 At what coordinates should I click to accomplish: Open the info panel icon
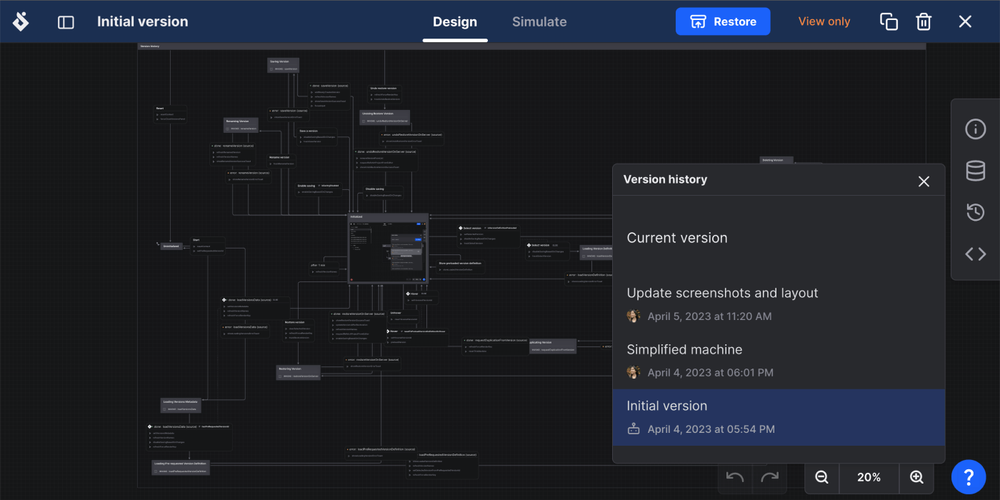point(975,129)
